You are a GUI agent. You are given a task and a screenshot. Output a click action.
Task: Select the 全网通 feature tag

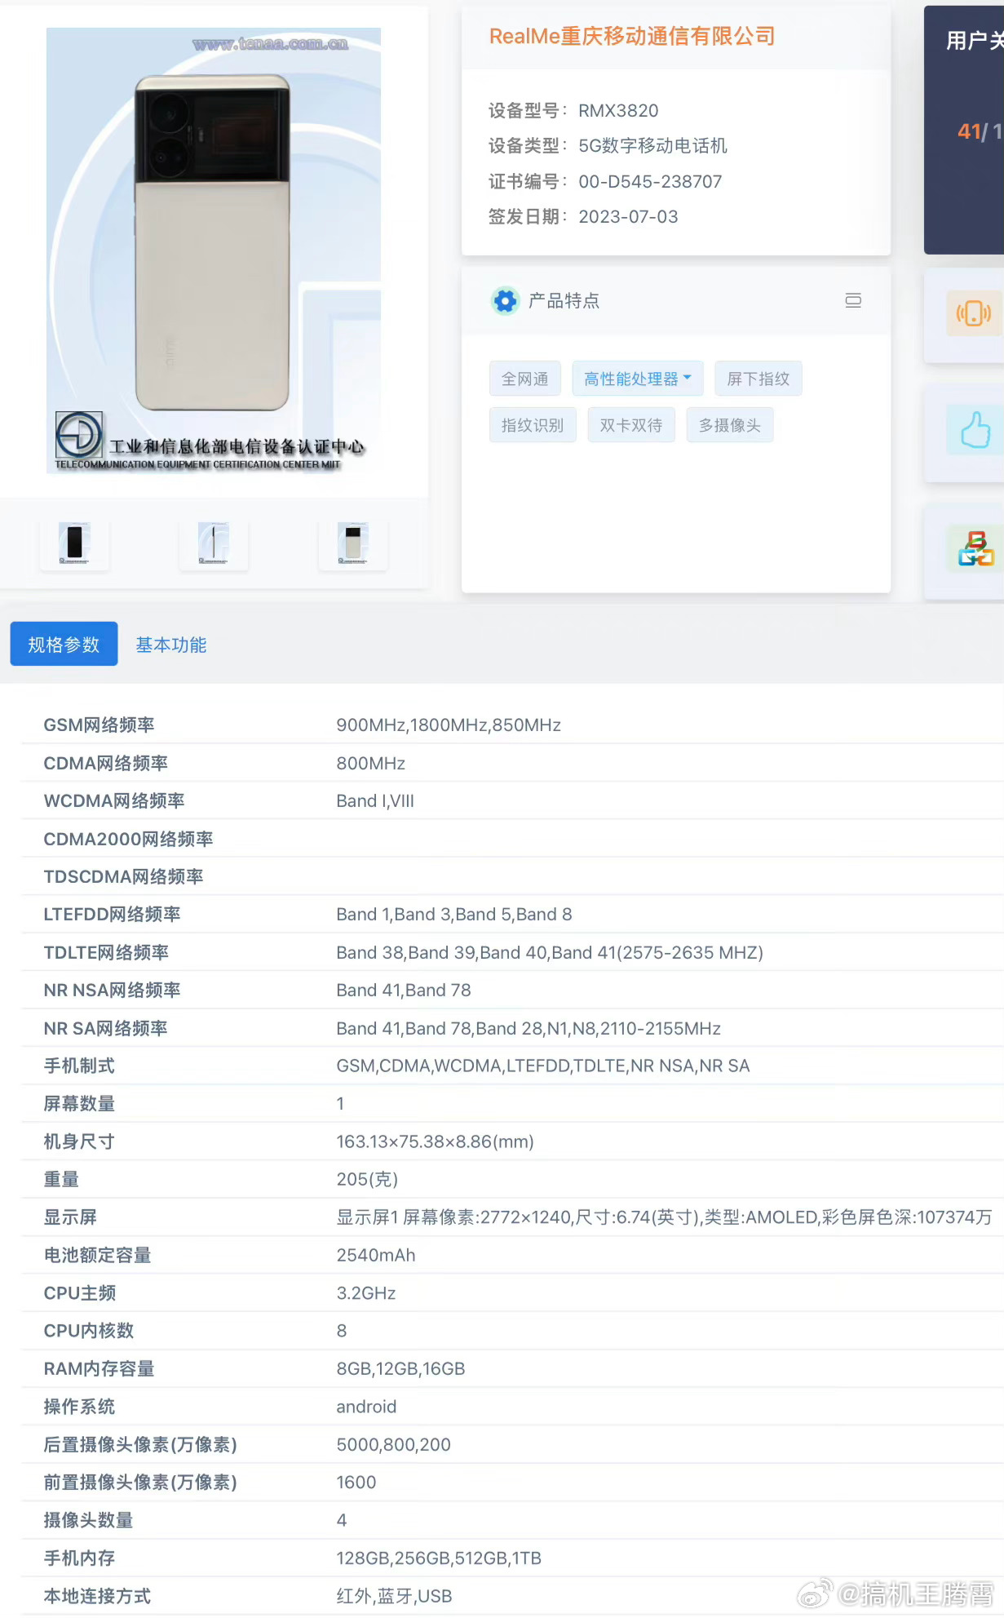524,379
